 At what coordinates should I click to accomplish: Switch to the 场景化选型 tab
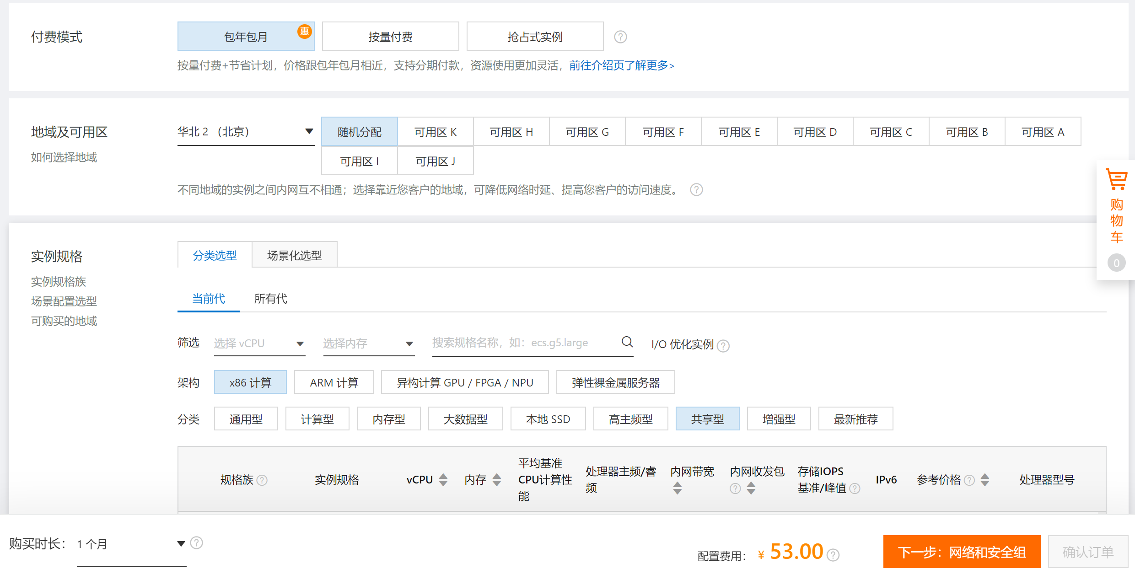point(294,255)
